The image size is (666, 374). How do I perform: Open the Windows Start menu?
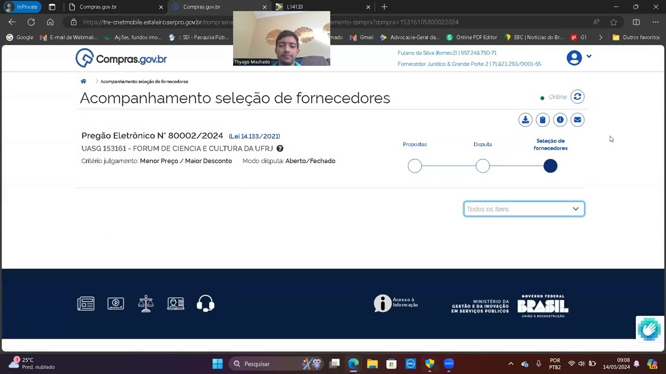point(217,364)
